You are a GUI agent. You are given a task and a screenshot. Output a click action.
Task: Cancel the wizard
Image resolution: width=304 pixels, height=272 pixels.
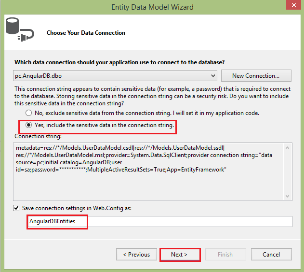[271, 254]
